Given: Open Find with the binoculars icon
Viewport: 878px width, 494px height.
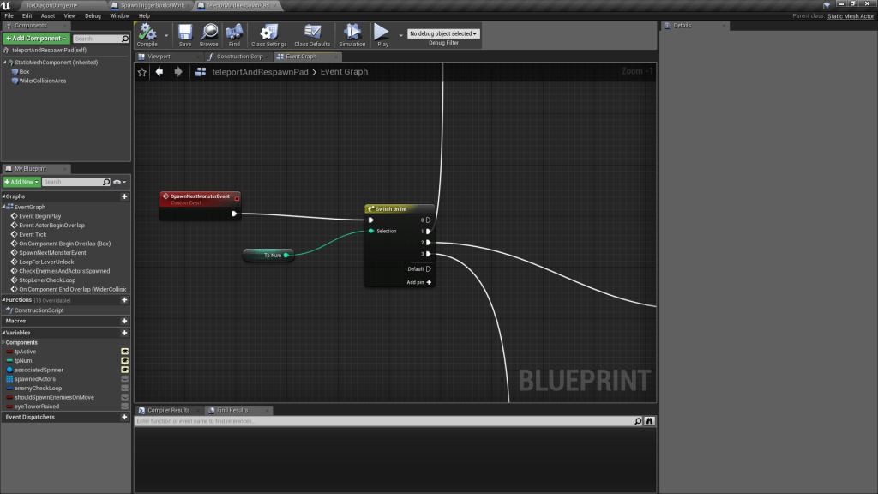Looking at the screenshot, I should 234,33.
